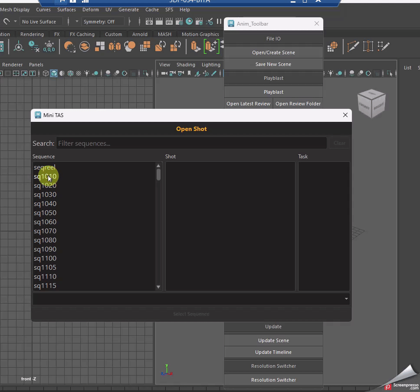
Task: Click the Delete History clock shelf icon
Action: (x=34, y=46)
